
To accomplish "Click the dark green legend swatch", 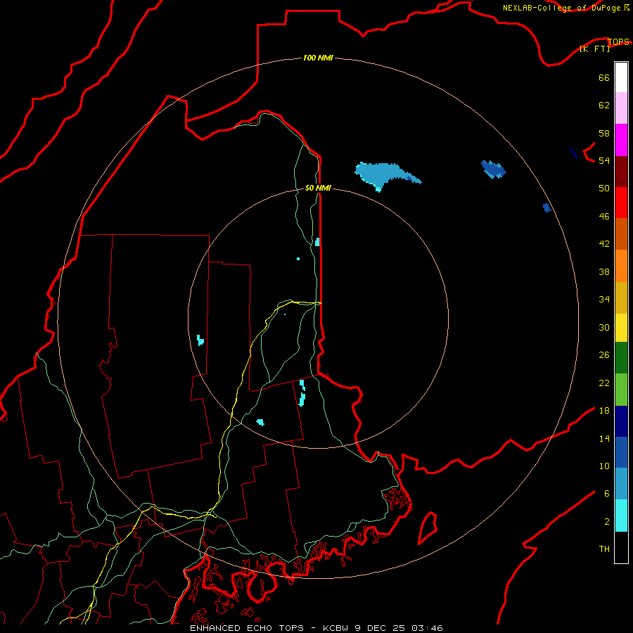I will click(x=621, y=358).
